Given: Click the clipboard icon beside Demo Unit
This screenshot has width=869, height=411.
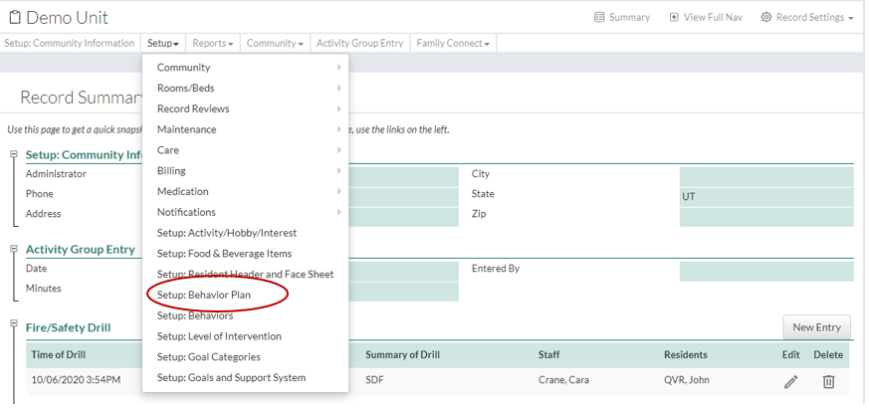Looking at the screenshot, I should pos(12,18).
